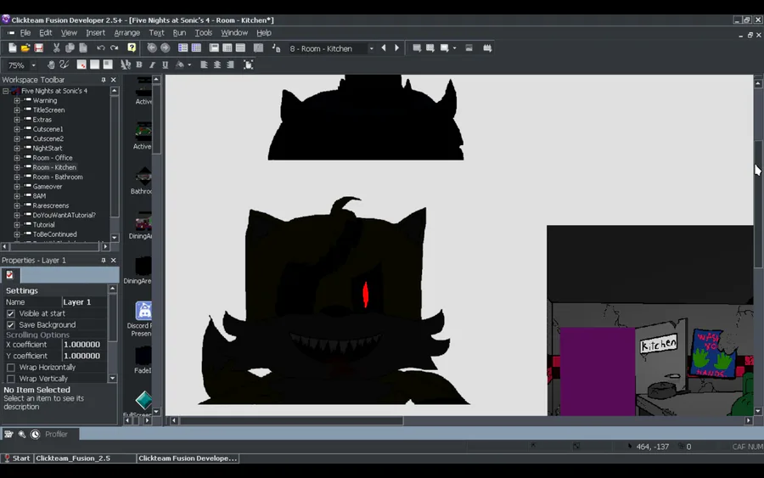The image size is (764, 478).
Task: Edit the X coefficient value
Action: coord(84,344)
